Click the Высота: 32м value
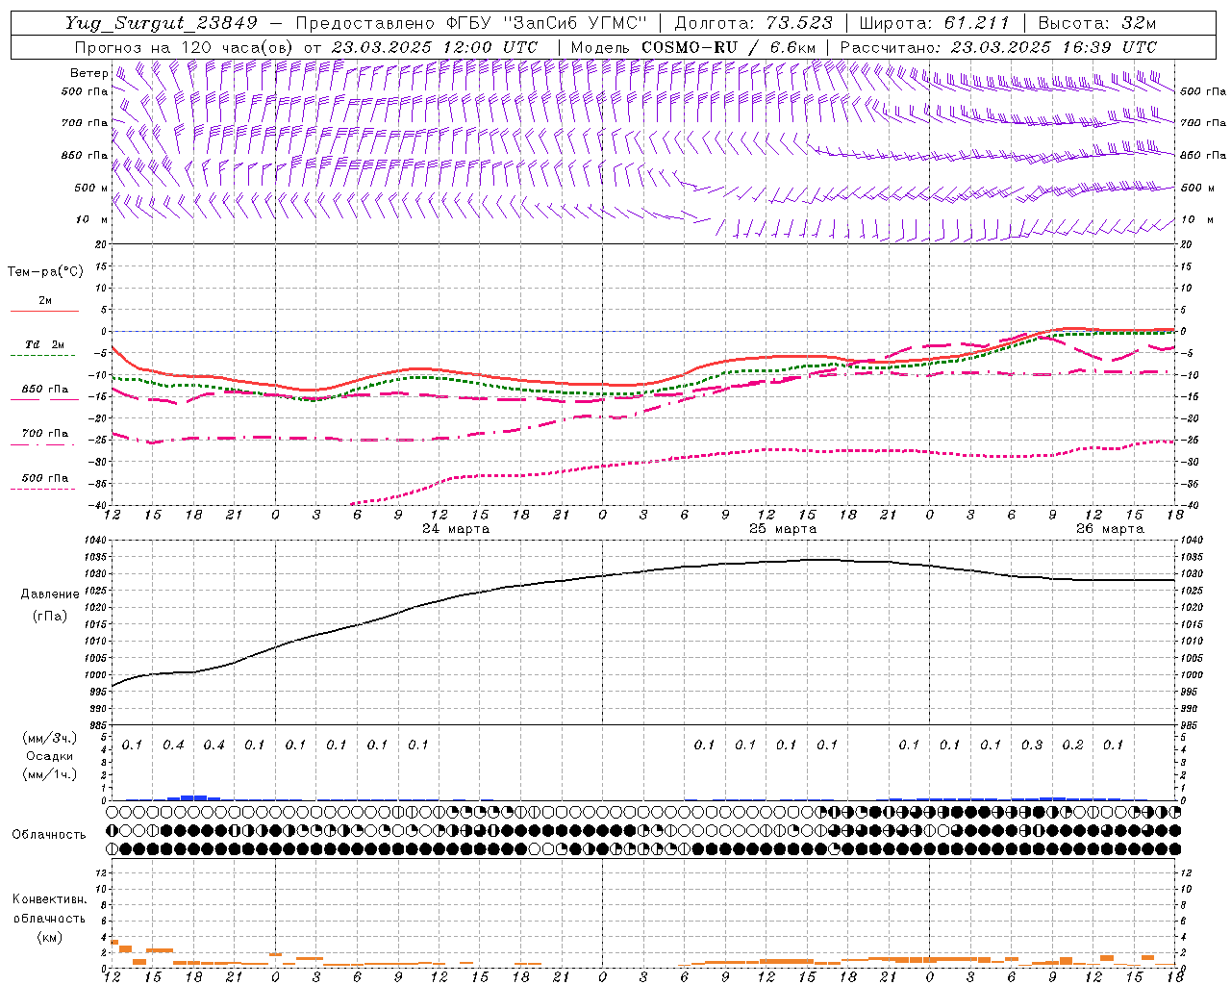 pyautogui.click(x=1097, y=23)
